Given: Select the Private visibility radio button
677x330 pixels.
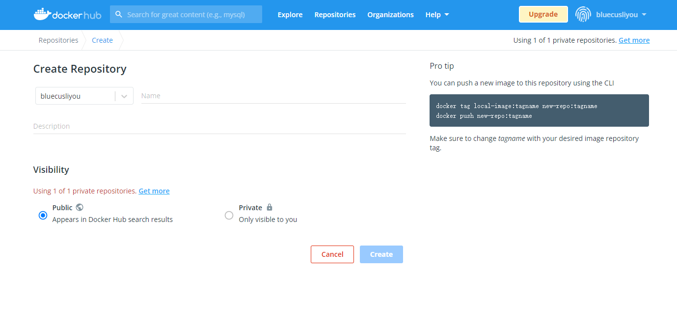Looking at the screenshot, I should pos(229,215).
